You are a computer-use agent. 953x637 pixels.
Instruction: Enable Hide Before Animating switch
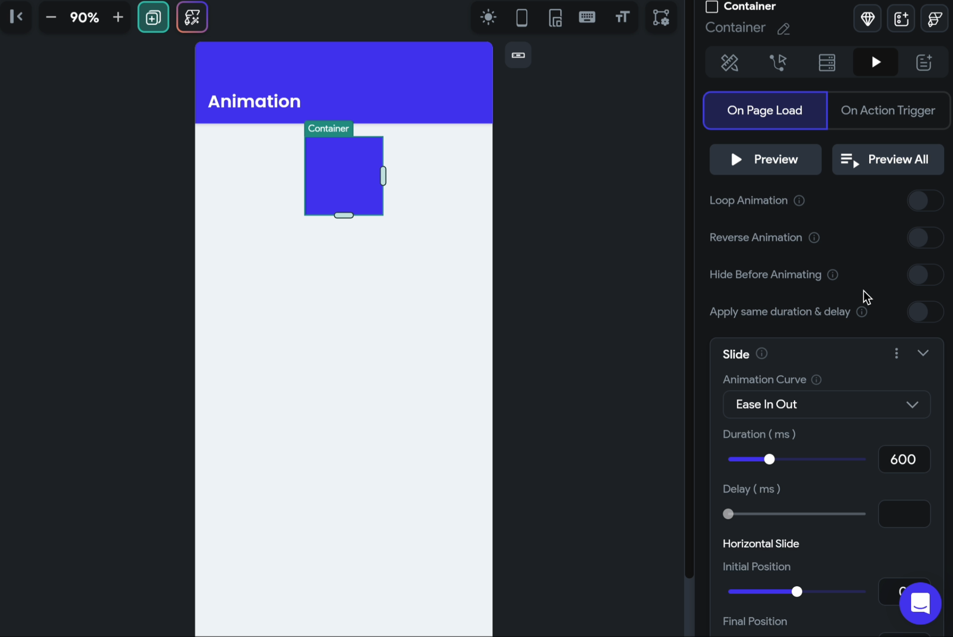tap(925, 275)
